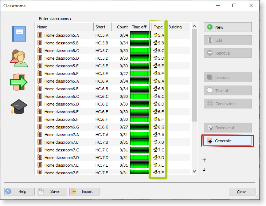
Task: Click count 0/31 of classroom7.D
Action: (124, 158)
